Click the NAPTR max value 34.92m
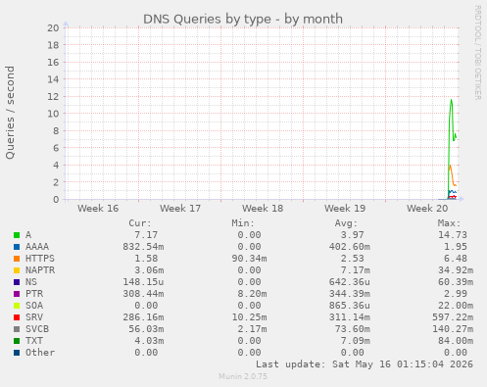This screenshot has height=387, width=487. pyautogui.click(x=456, y=270)
